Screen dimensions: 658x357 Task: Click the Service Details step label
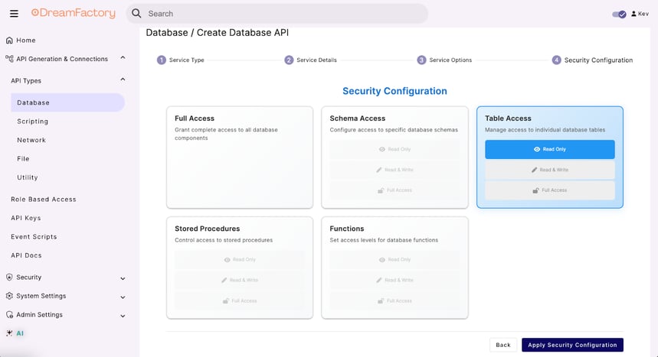[x=317, y=60]
